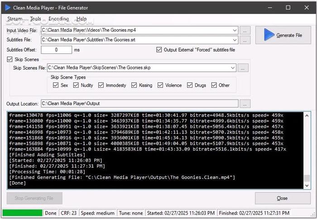
Task: Browse for the input video file
Action: (245, 30)
